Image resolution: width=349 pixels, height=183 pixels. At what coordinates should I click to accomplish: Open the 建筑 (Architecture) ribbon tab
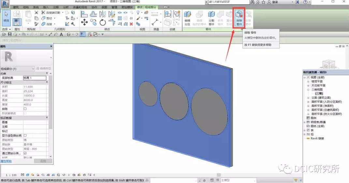tap(16, 7)
